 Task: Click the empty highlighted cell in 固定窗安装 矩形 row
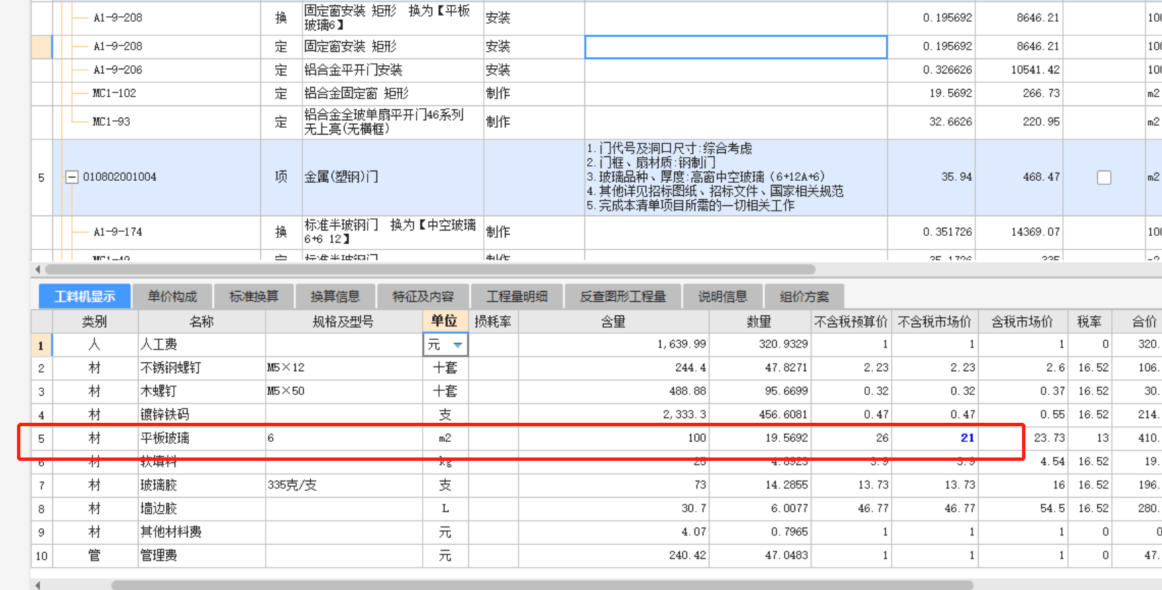point(736,47)
